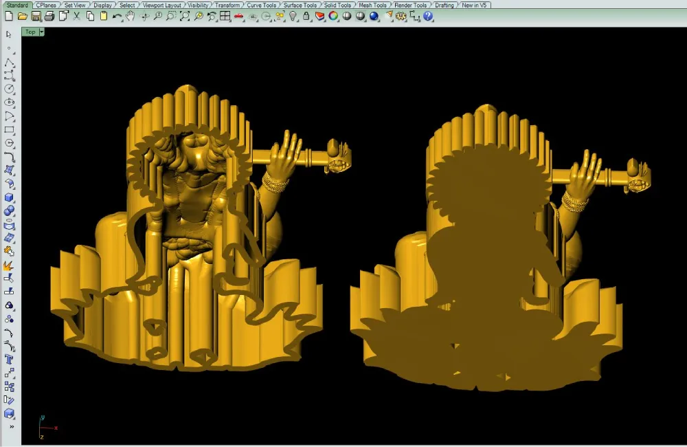Switch to the Set View tab
This screenshot has height=447, width=687.
(75, 6)
